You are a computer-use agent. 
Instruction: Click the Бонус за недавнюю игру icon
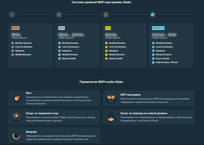coord(16,117)
